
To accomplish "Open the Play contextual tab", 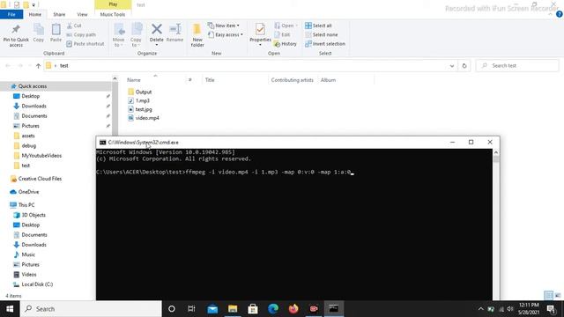I will 113,4.
